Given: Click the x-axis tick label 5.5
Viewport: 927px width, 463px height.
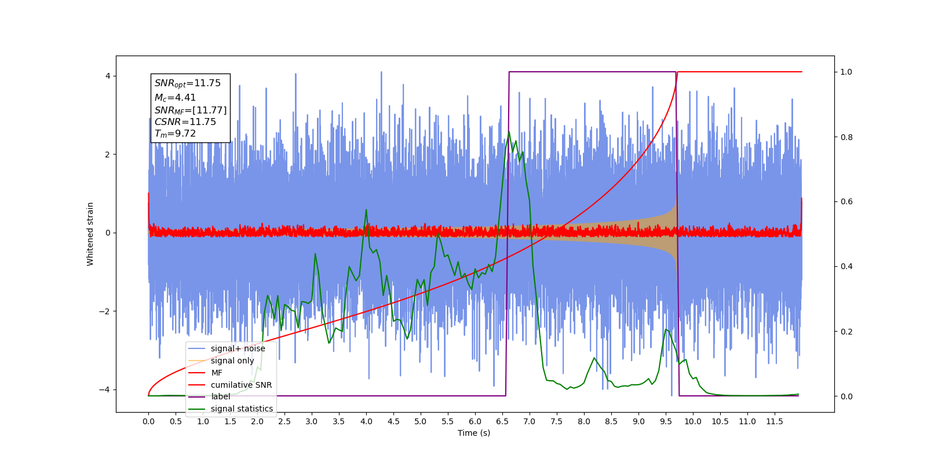Looking at the screenshot, I should 448,421.
